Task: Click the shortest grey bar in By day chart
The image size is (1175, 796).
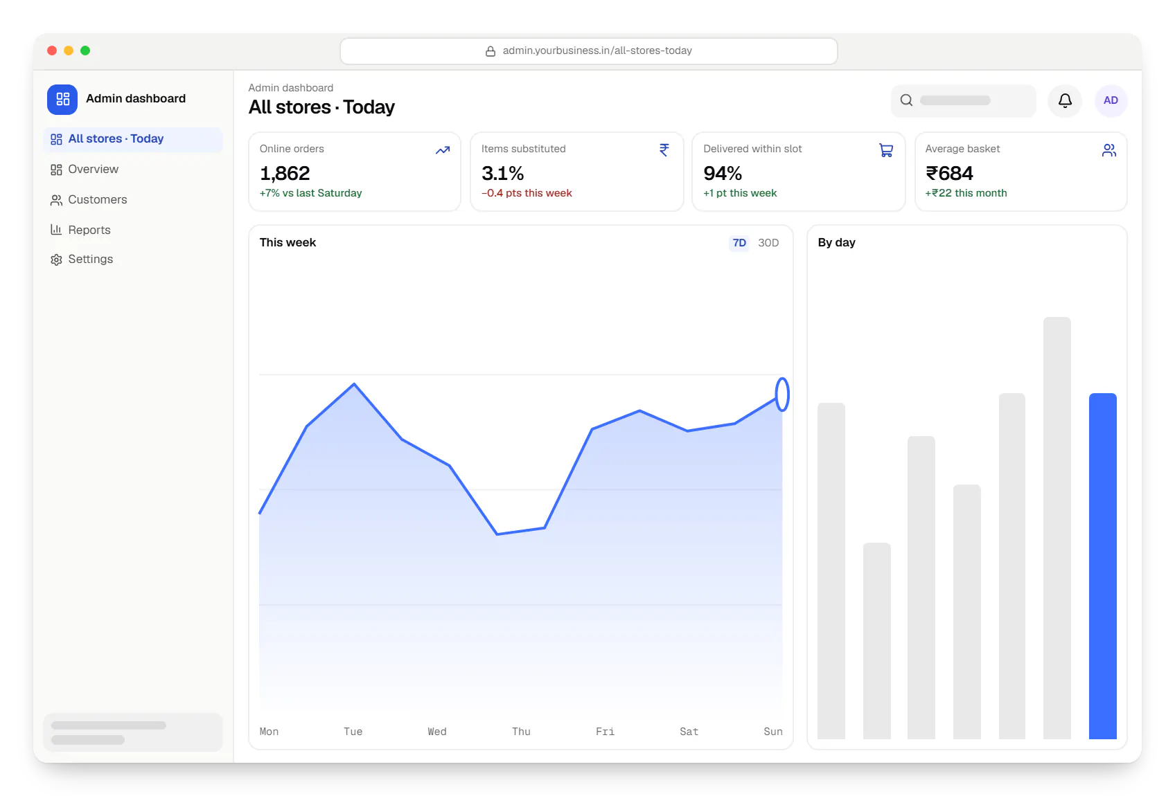Action: (x=877, y=641)
